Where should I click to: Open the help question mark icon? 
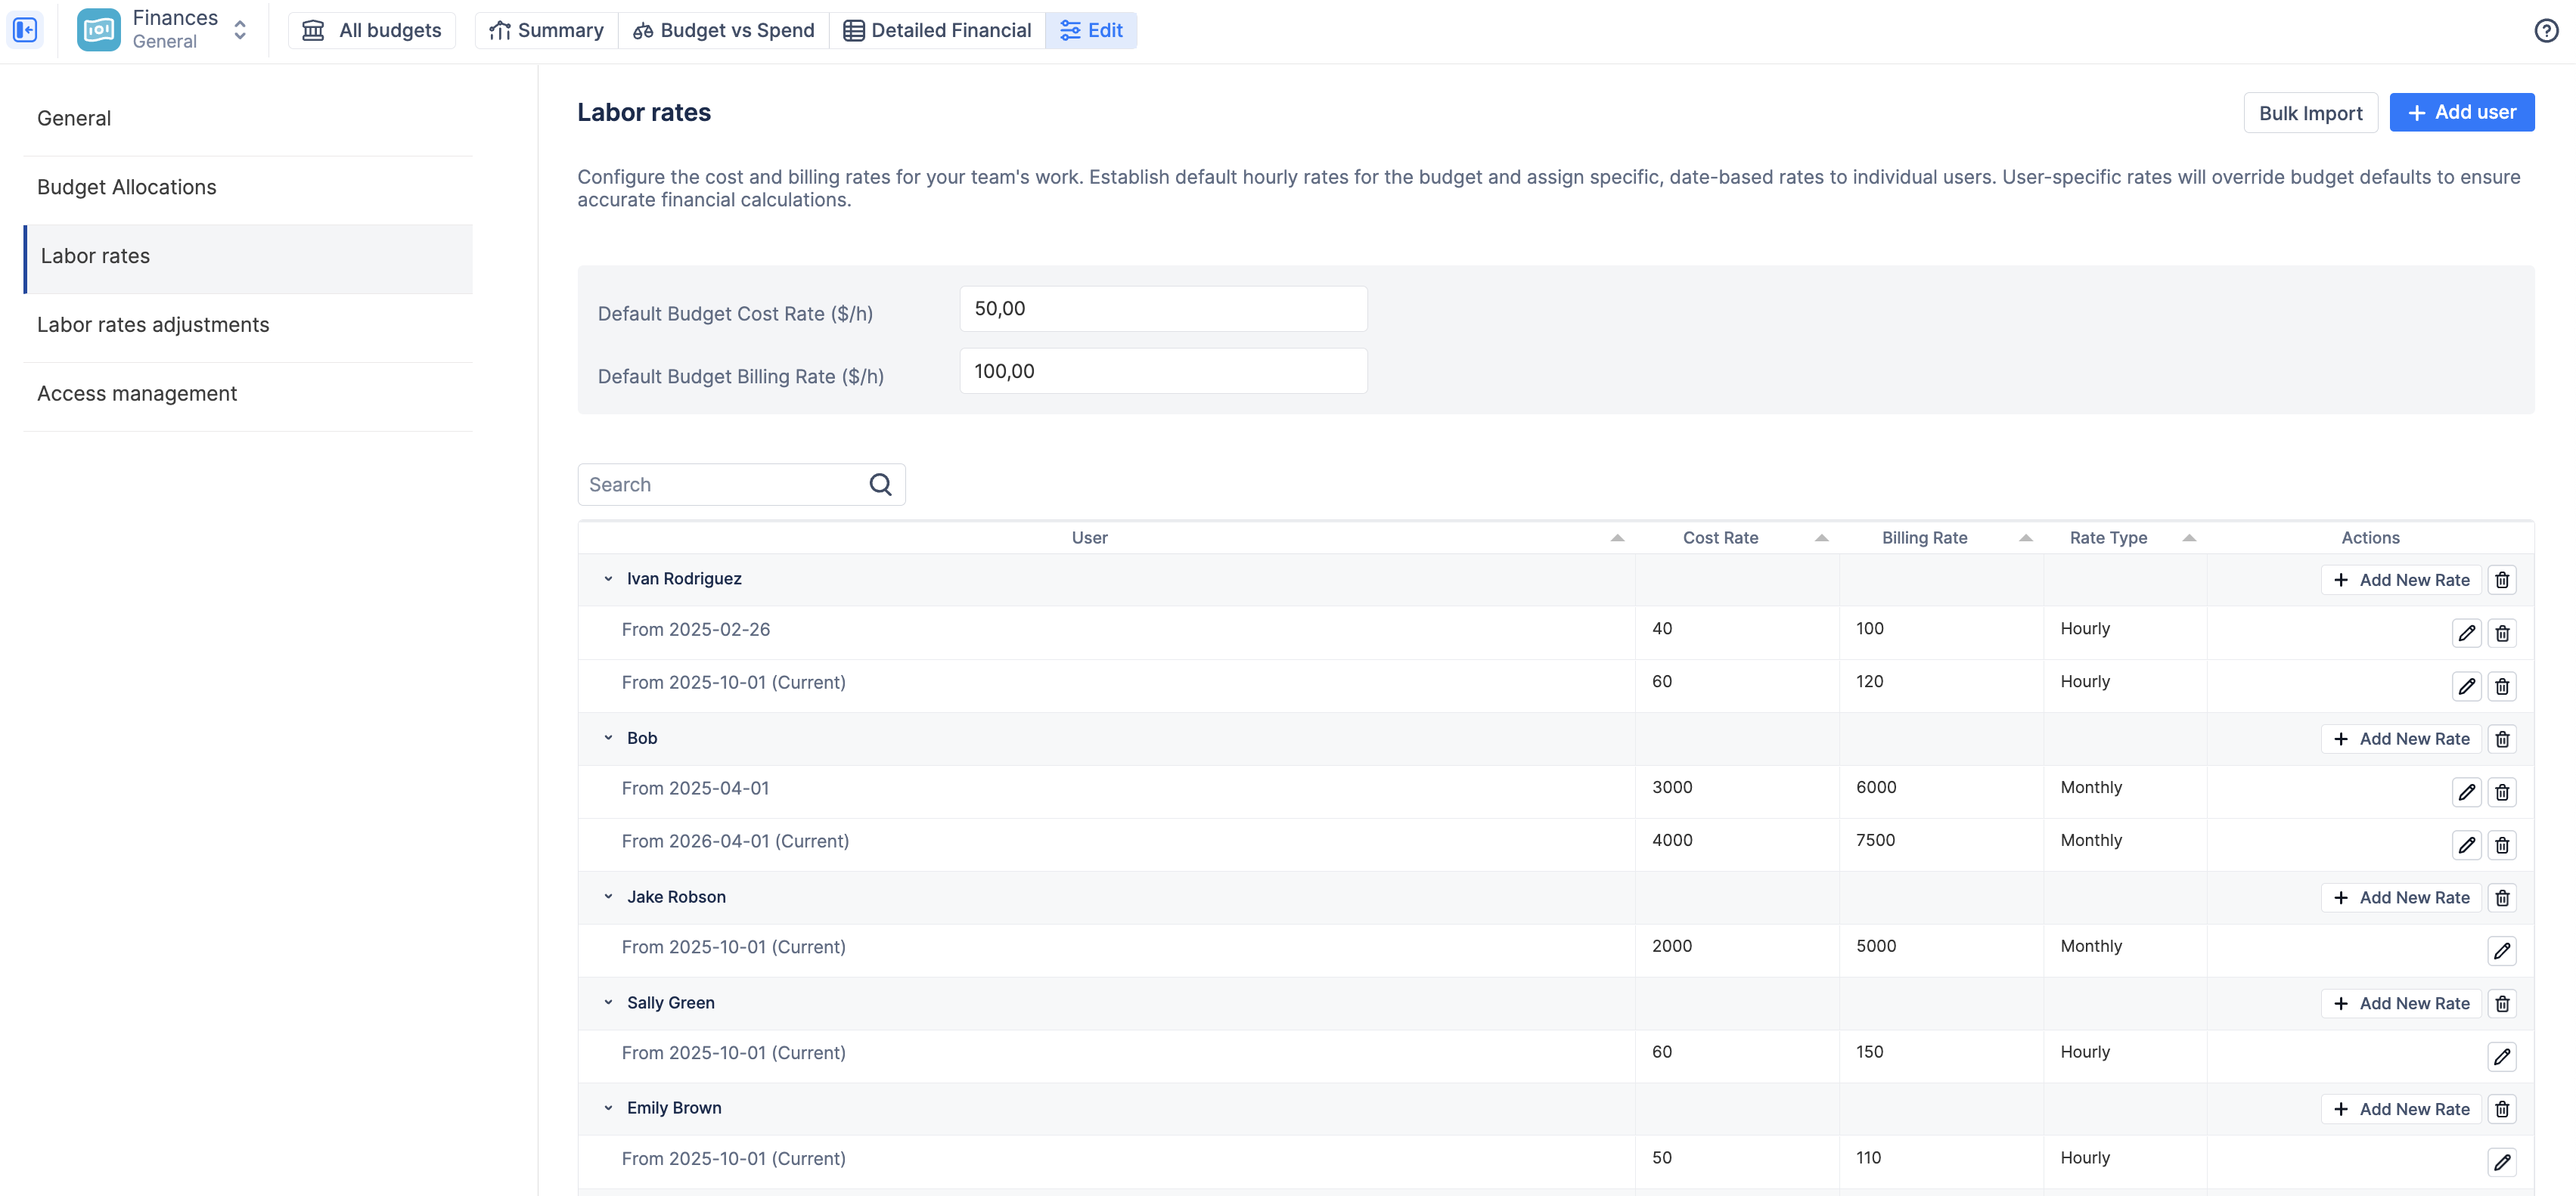pos(2545,30)
